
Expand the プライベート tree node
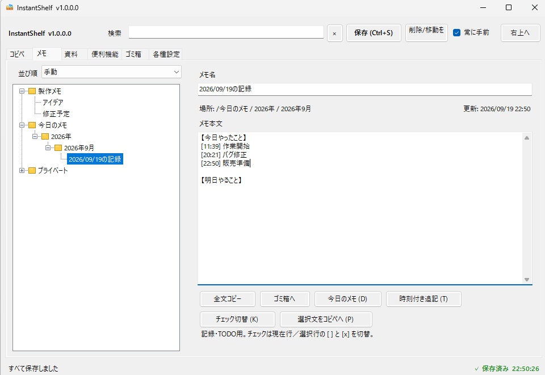[x=22, y=171]
